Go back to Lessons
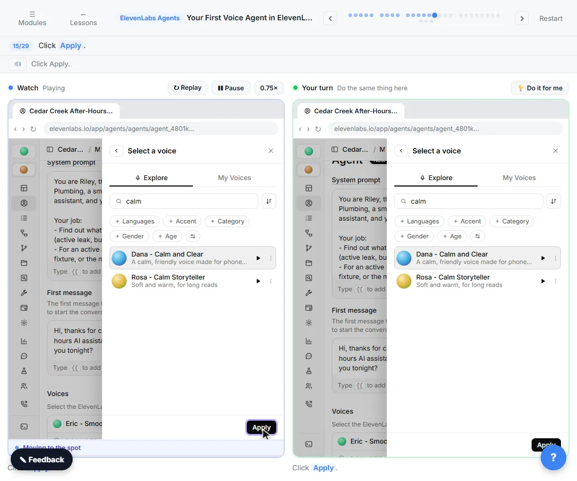Viewport: 577px width, 481px height. point(83,18)
